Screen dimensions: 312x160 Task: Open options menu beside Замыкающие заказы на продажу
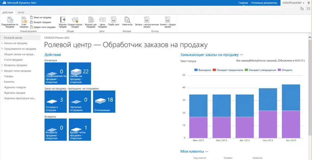click(242, 55)
